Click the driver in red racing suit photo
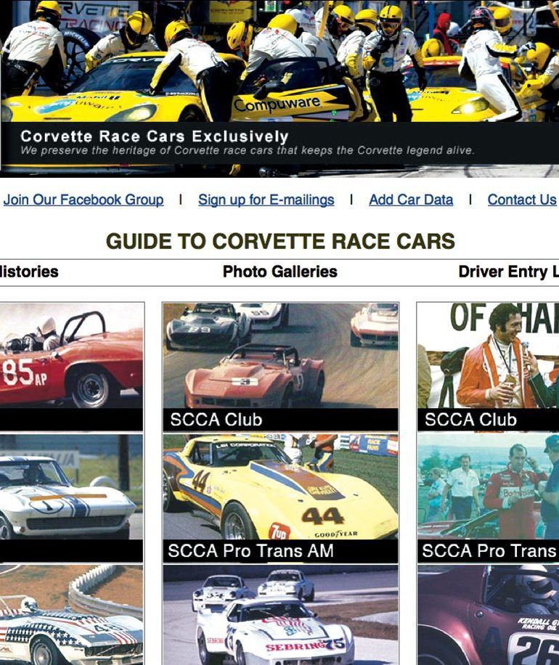Screen dimensions: 559x665 point(488,487)
